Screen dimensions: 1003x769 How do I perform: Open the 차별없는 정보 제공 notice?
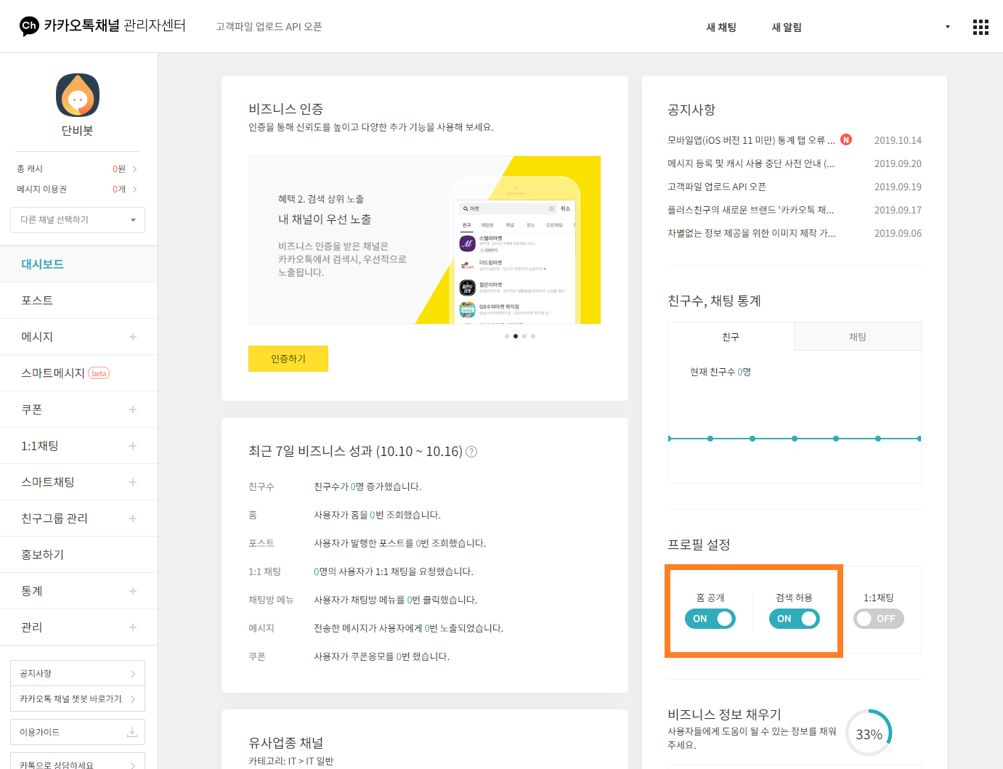(x=752, y=233)
